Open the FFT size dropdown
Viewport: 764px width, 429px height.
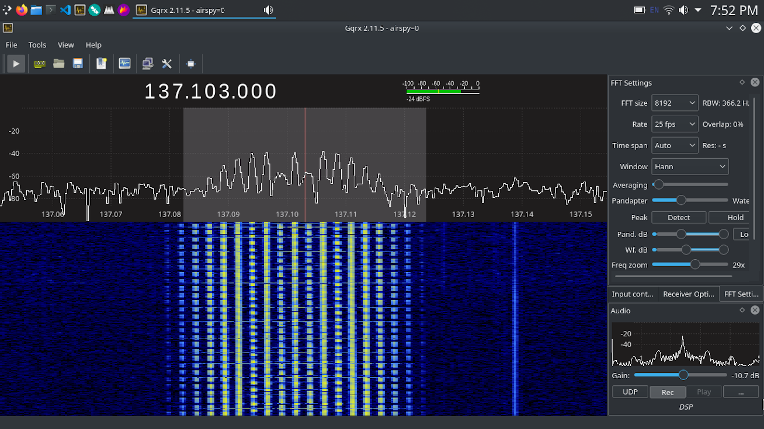(x=675, y=103)
